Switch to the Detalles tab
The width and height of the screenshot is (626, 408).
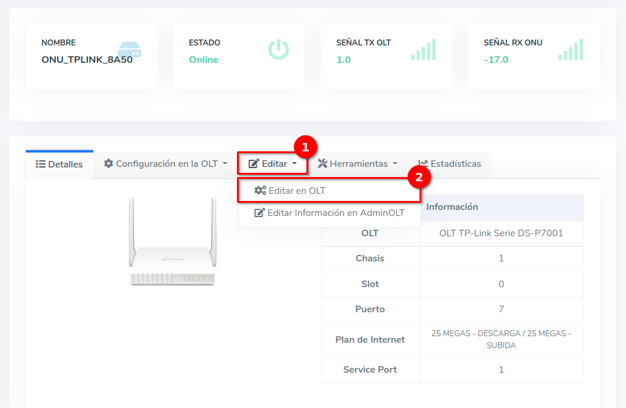pyautogui.click(x=60, y=164)
